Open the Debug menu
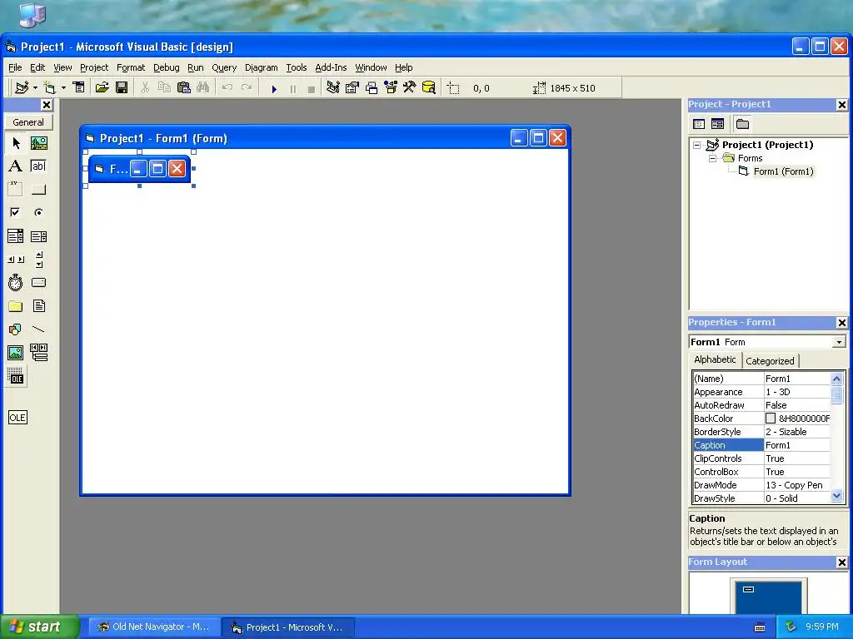The image size is (853, 639). point(166,67)
